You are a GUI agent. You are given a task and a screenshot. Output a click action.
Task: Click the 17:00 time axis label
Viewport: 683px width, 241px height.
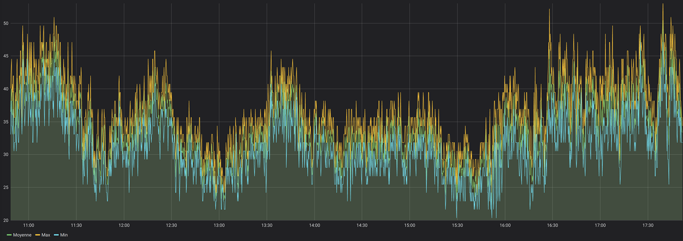[x=600, y=225]
